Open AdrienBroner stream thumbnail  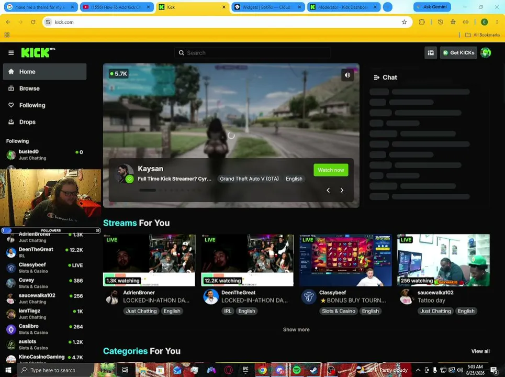[149, 260]
